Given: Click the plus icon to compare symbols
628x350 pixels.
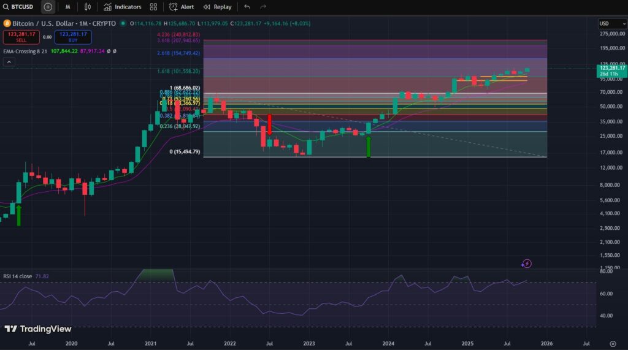Looking at the screenshot, I should pos(48,7).
